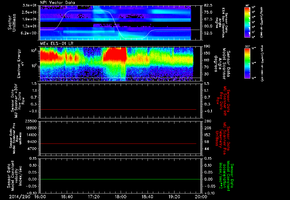Screen dimensions: 290x200
Task: Click the '16:40' time axis label
Action: coord(67,197)
